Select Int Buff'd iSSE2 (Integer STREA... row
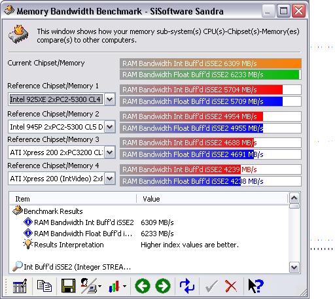The height and width of the screenshot is (299, 335). (x=149, y=267)
